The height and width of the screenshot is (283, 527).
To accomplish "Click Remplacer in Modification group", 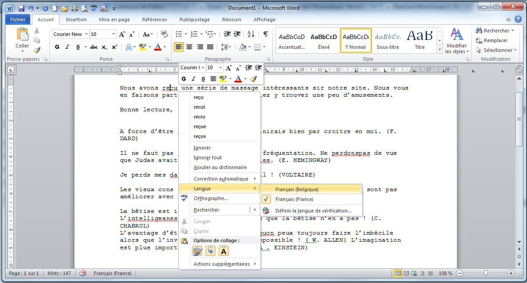I will click(x=491, y=40).
